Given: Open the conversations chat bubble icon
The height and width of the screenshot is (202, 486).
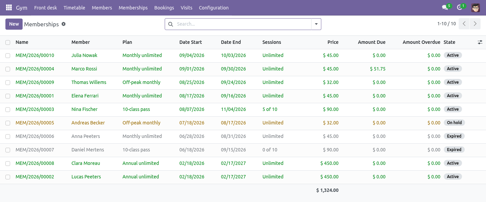Looking at the screenshot, I should [x=445, y=7].
